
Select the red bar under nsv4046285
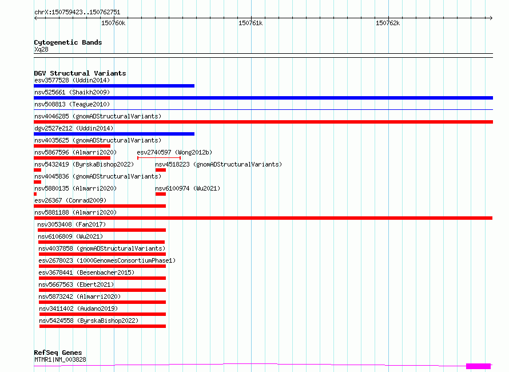(x=263, y=122)
